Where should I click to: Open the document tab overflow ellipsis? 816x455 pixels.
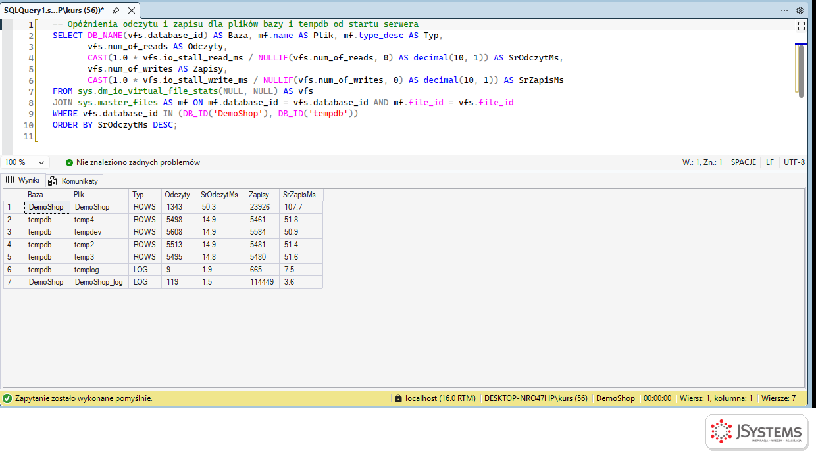click(x=784, y=11)
